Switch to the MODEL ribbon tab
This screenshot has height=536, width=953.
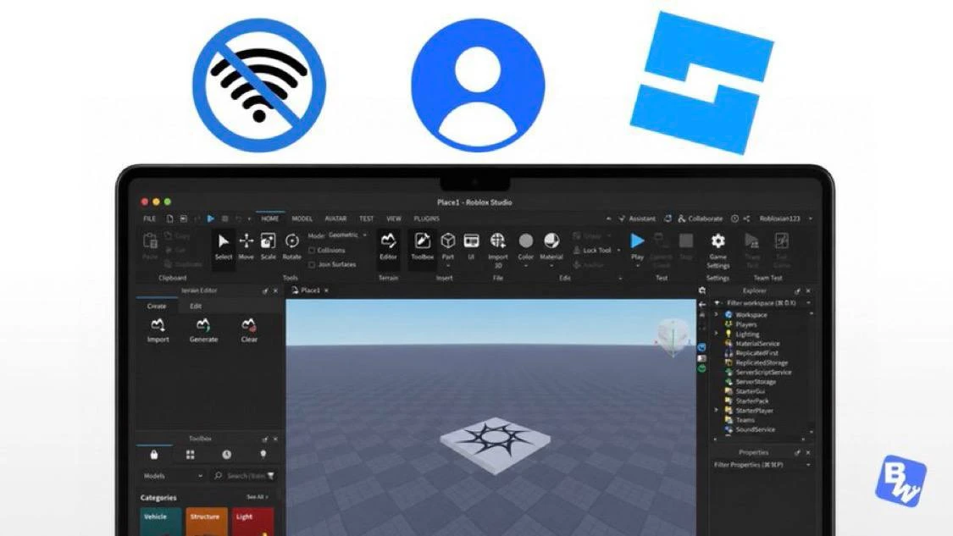(302, 218)
